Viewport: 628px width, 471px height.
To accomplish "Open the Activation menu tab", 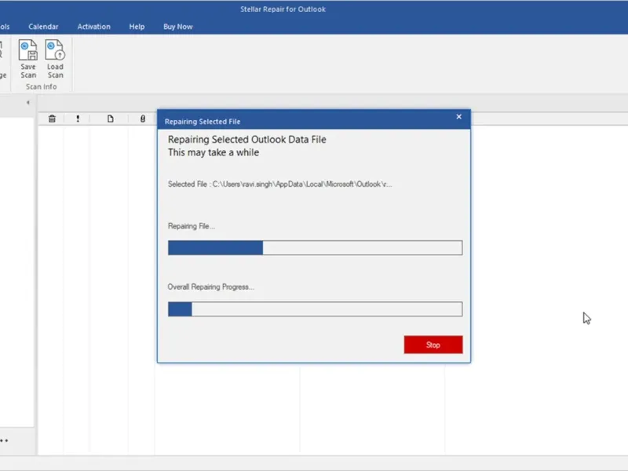I will (x=93, y=27).
